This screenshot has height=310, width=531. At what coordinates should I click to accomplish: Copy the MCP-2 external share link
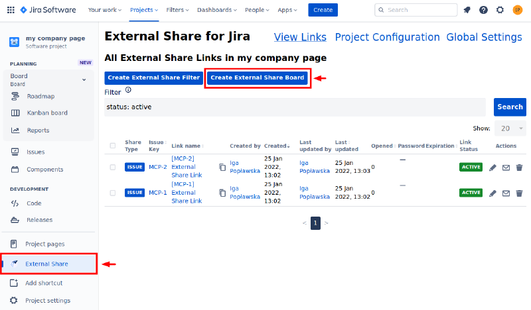point(222,167)
